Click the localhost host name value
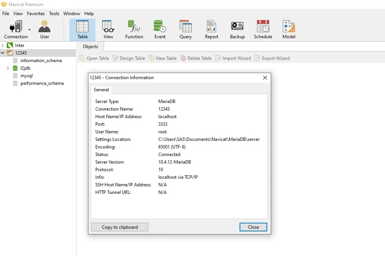The image size is (385, 256). [167, 117]
